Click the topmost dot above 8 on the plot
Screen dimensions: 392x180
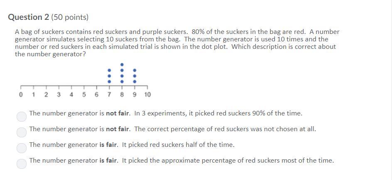122,65
